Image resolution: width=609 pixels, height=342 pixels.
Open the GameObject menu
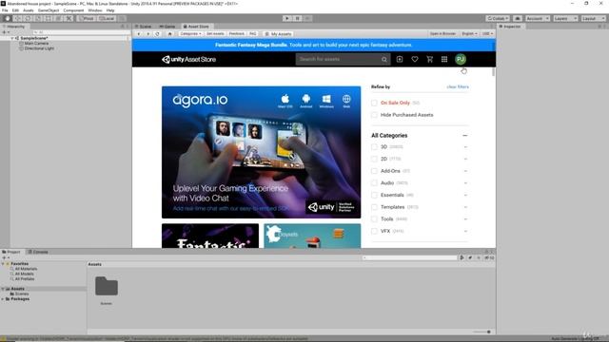(49, 10)
